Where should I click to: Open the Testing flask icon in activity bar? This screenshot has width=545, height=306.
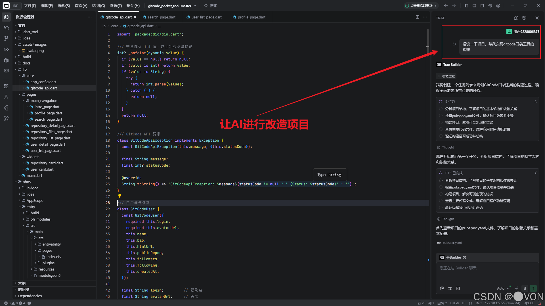[6, 97]
